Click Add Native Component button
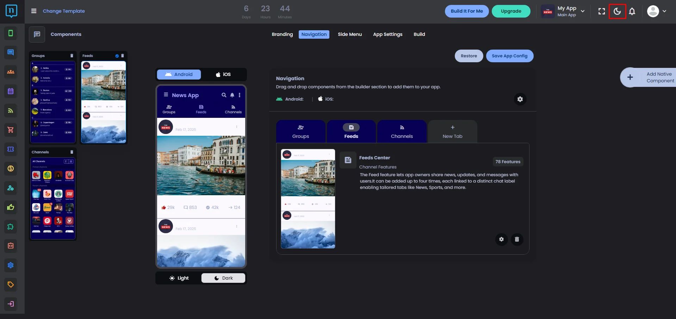The height and width of the screenshot is (319, 676). click(648, 77)
